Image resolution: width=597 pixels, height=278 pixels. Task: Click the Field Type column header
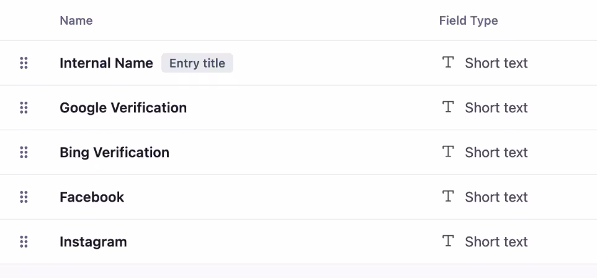469,20
